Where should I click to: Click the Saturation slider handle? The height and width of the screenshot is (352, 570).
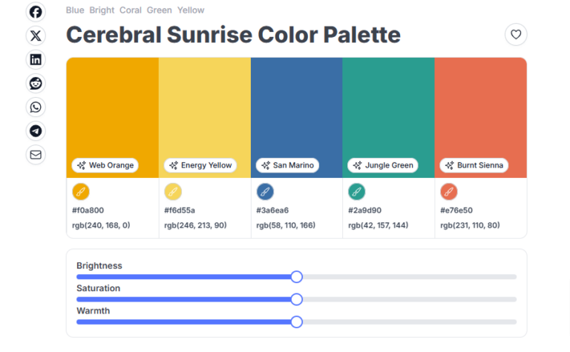click(297, 299)
